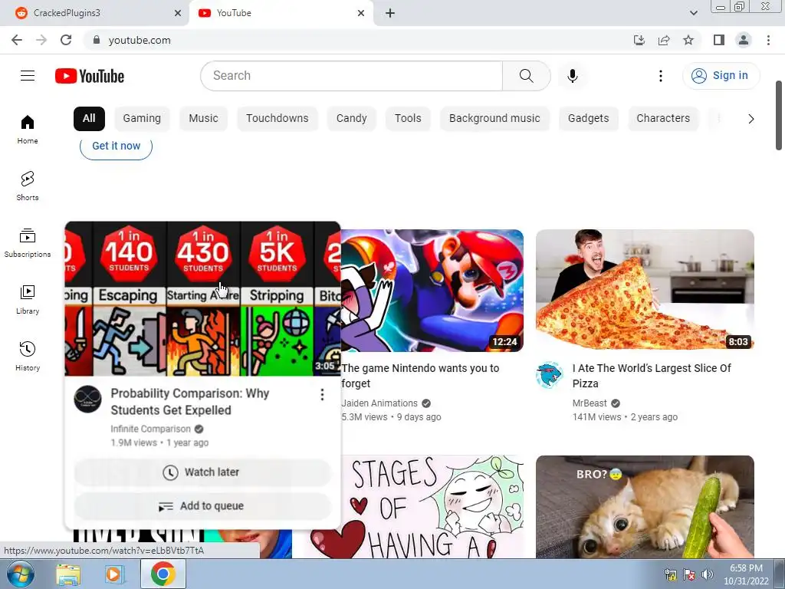Open the tab search dropdown chevron
This screenshot has height=589, width=785.
(693, 13)
